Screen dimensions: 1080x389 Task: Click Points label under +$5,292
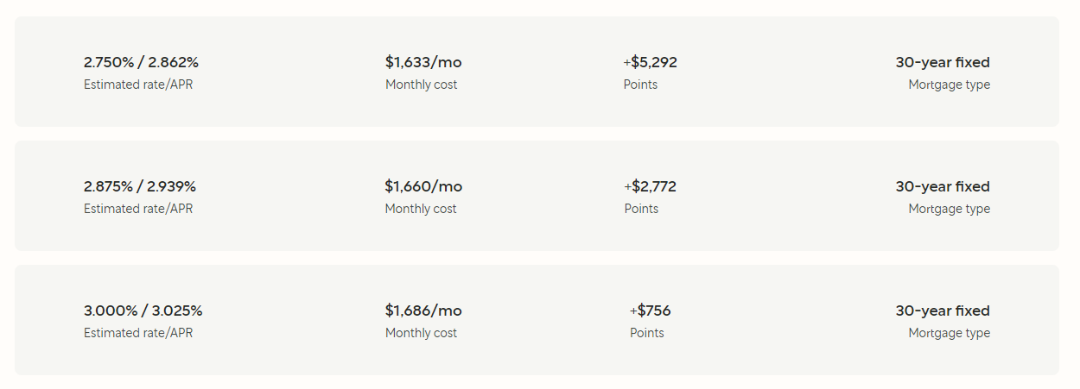(x=640, y=85)
